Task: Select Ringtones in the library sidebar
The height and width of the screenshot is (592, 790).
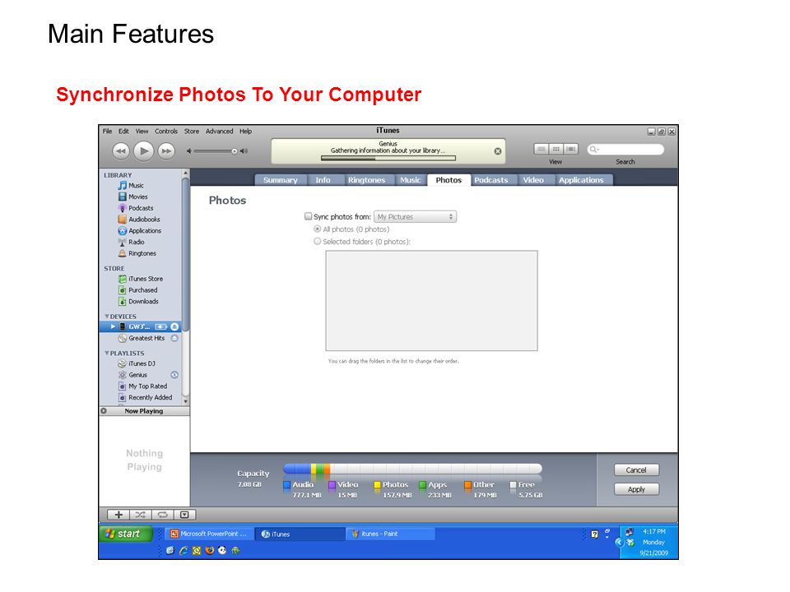Action: [142, 253]
